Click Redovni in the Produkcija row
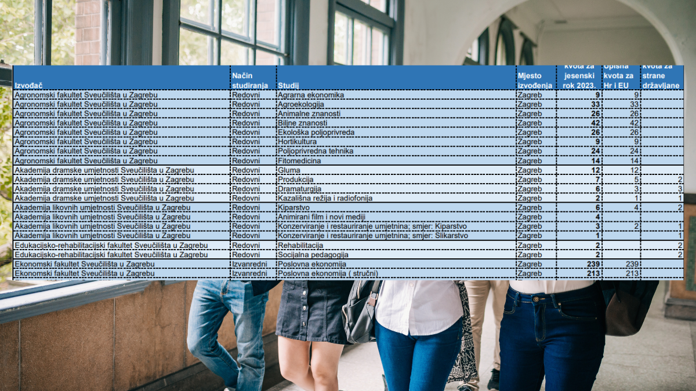696x391 pixels. [x=253, y=180]
